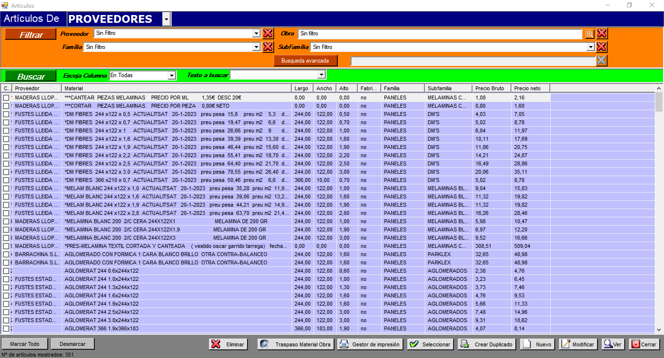
Task: Click the Obra filter text field
Action: (439, 33)
